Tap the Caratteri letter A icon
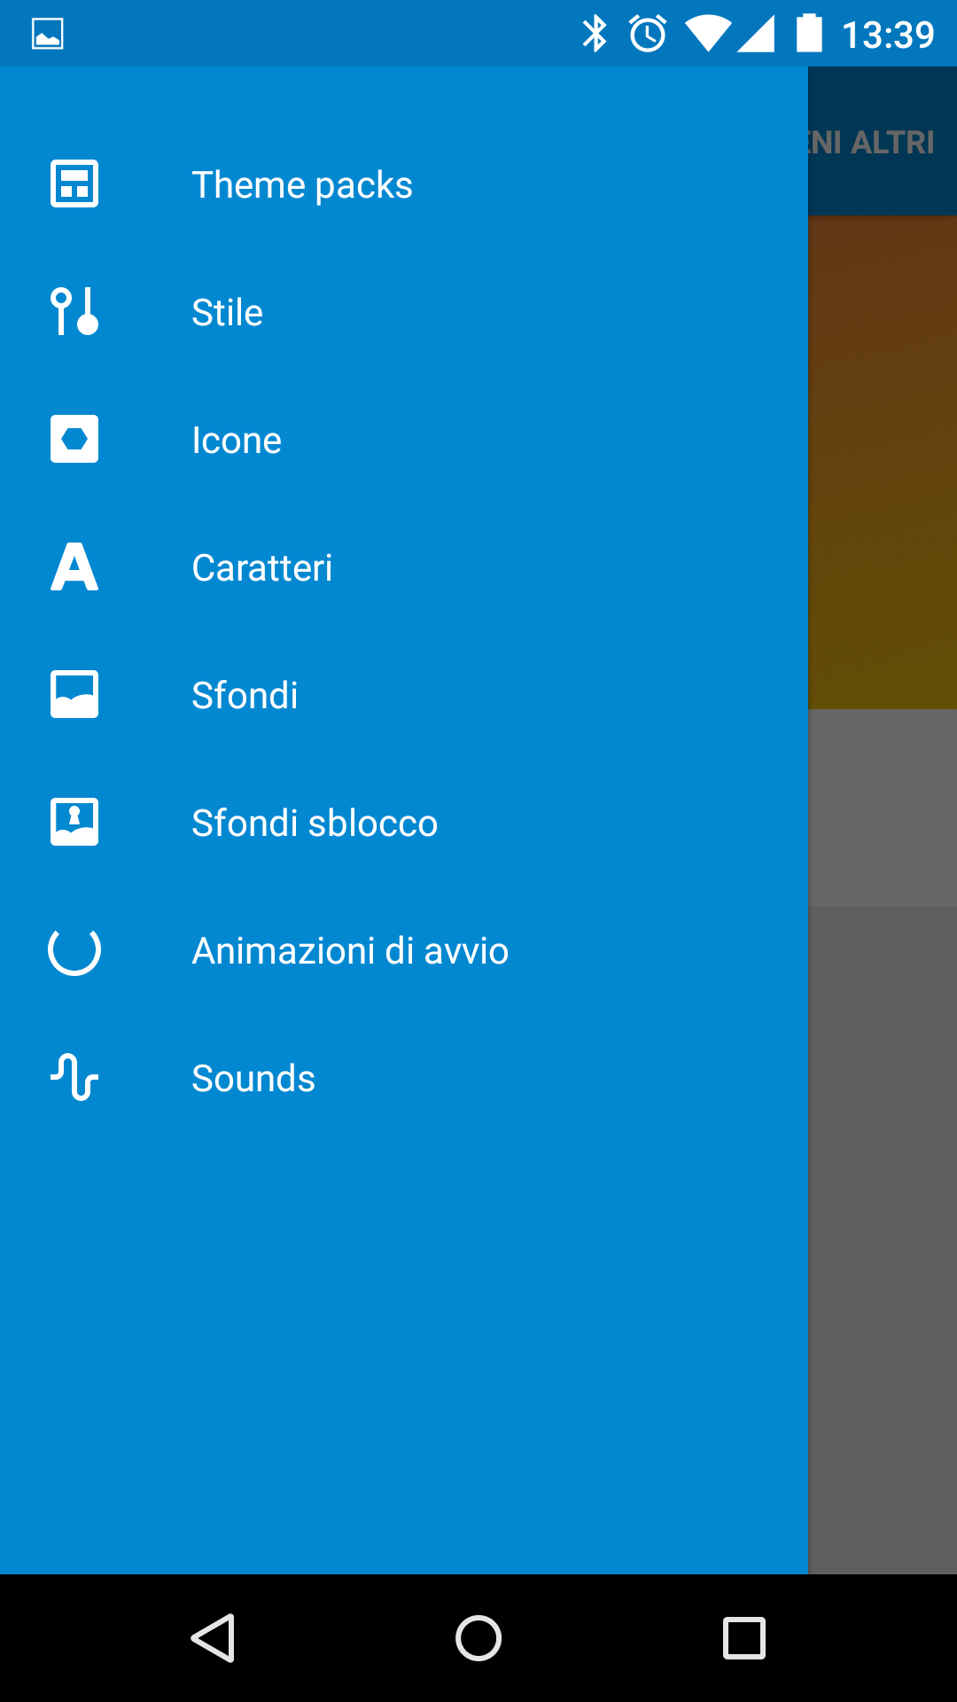Image resolution: width=957 pixels, height=1702 pixels. tap(74, 566)
